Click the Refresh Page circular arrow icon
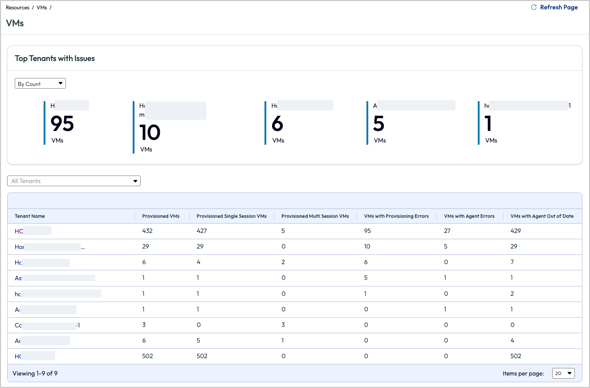The width and height of the screenshot is (590, 388). click(x=534, y=8)
